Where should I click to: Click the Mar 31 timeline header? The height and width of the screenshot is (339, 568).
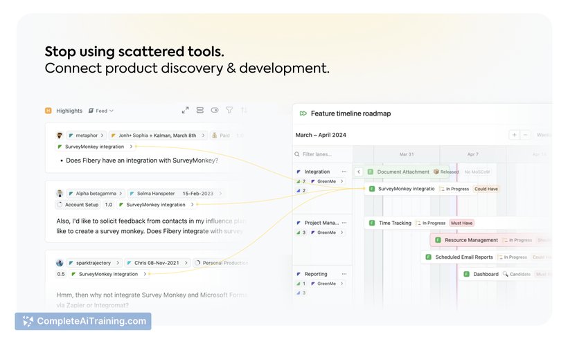coord(407,154)
